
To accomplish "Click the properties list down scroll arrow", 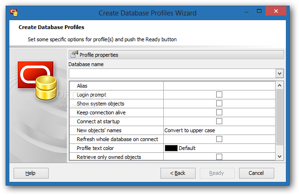I will 279,157.
